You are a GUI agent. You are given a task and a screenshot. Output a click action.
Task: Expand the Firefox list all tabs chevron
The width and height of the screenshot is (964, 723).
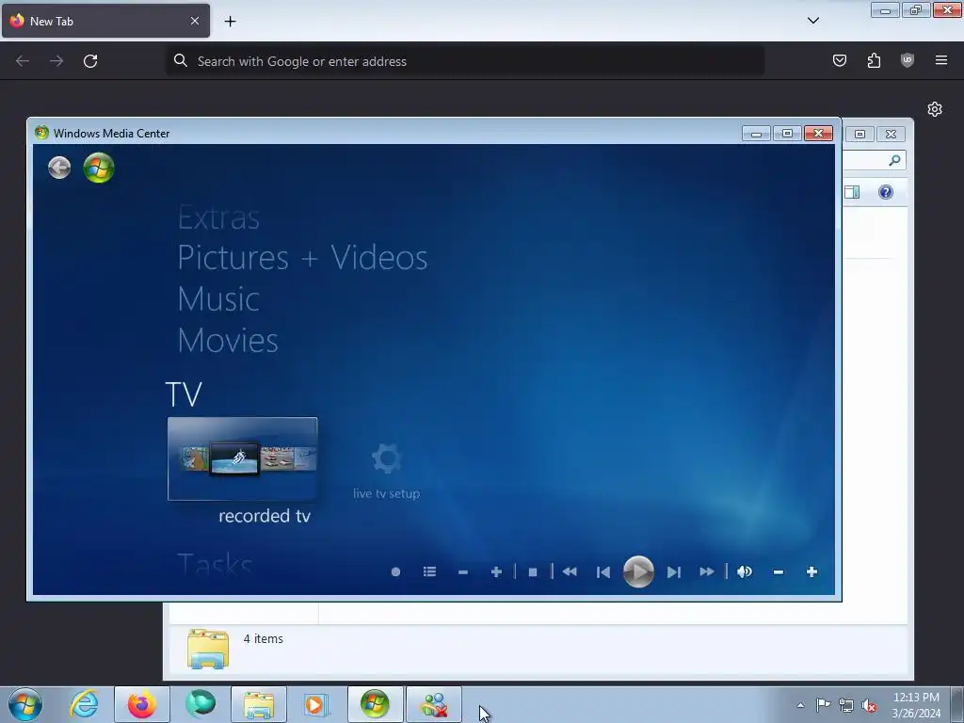[813, 21]
